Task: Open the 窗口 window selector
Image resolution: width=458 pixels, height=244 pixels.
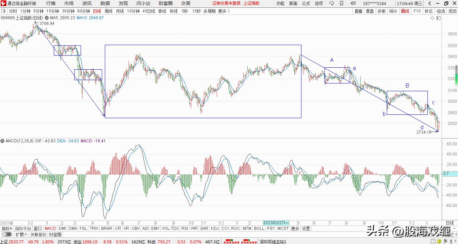Action: 38,229
